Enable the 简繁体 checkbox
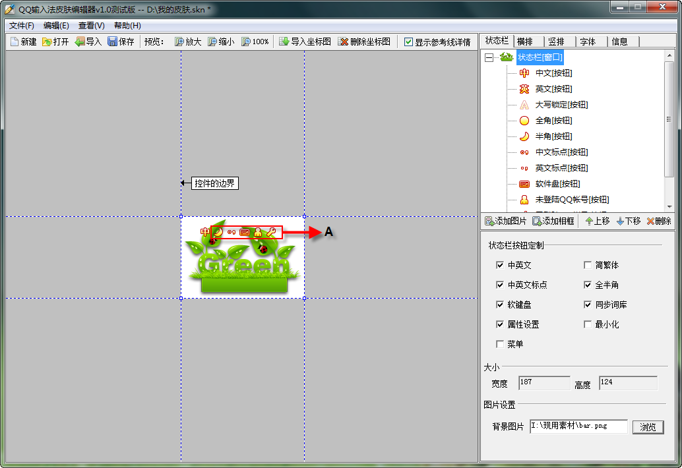The image size is (682, 468). [588, 265]
